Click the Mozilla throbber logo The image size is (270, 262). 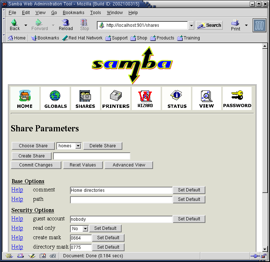(x=259, y=25)
